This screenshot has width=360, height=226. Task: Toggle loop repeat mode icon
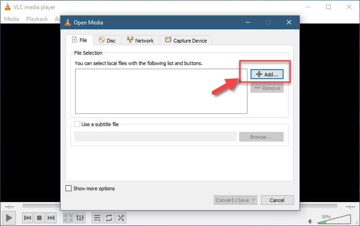pos(109,218)
